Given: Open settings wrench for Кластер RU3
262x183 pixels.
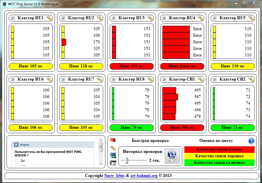Looking at the screenshot, I should tap(150, 18).
